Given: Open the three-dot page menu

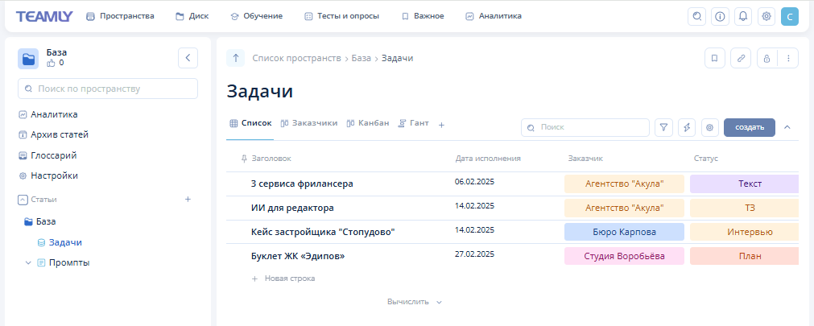Looking at the screenshot, I should 788,58.
